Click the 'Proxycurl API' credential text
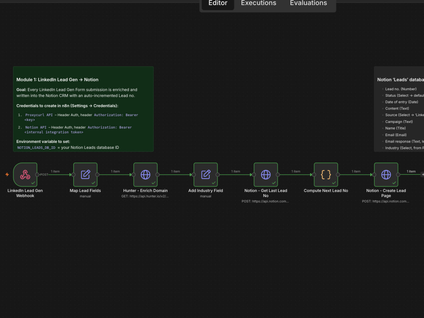 pos(39,115)
